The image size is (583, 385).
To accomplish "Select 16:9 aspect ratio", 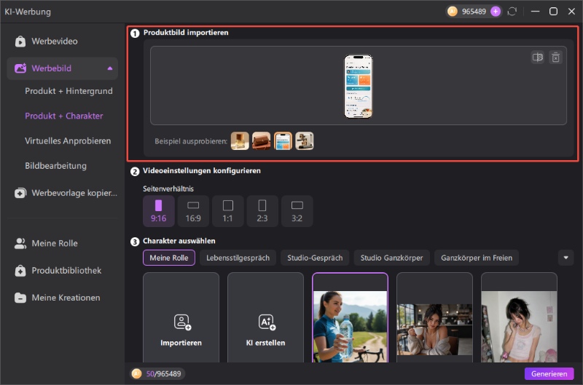I will coord(193,211).
